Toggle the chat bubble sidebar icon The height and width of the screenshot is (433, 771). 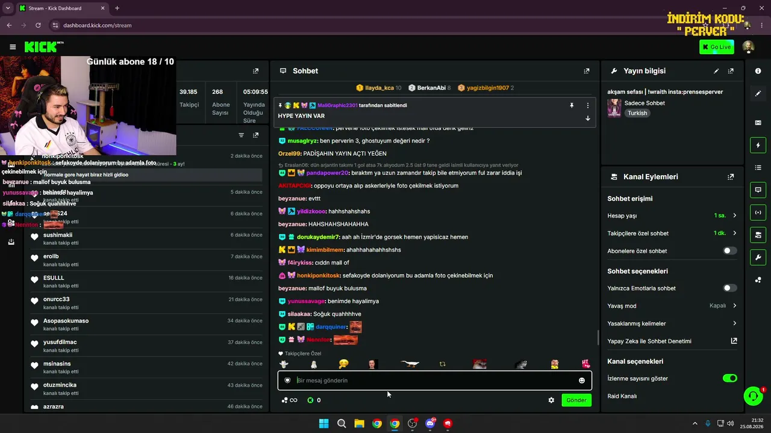pyautogui.click(x=758, y=190)
